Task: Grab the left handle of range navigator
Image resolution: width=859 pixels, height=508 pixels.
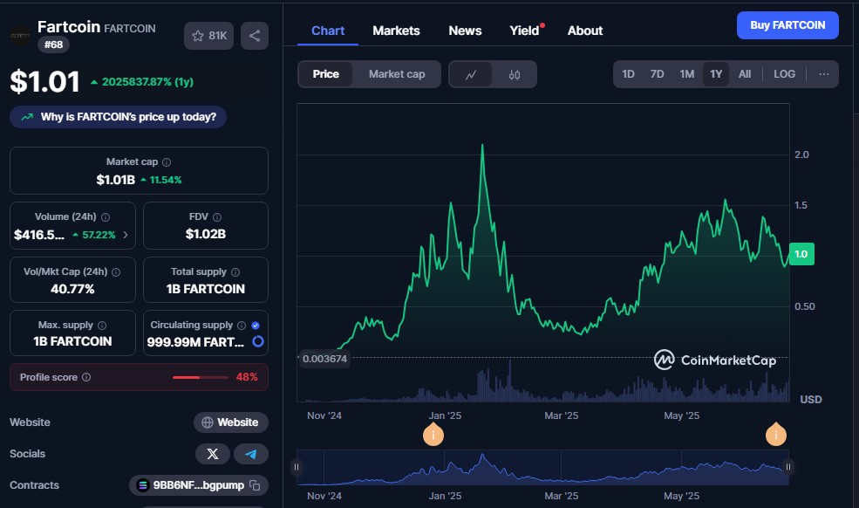Action: 297,467
